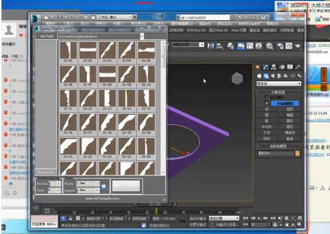This screenshot has height=234, width=330.
Task: Open the 自定义(U) menu
Action: pos(225,24)
